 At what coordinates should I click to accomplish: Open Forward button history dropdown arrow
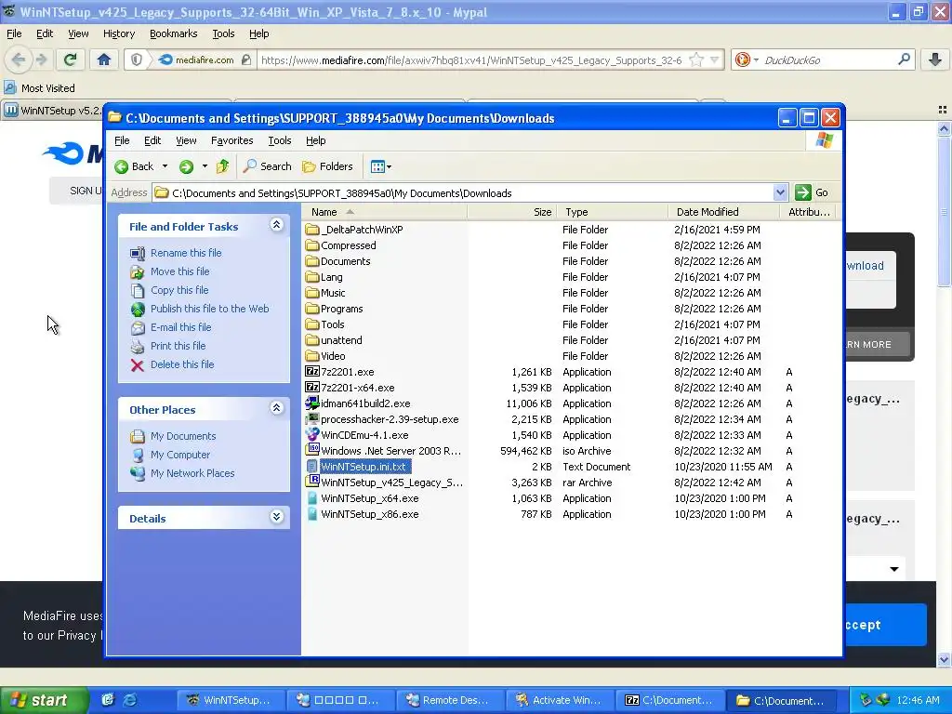tap(205, 166)
